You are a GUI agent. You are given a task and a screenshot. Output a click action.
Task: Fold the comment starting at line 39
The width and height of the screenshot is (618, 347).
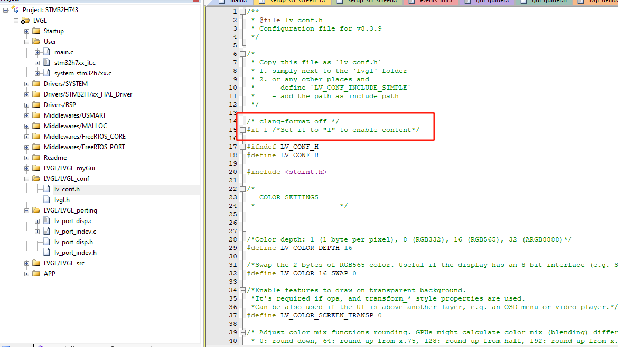click(x=243, y=332)
